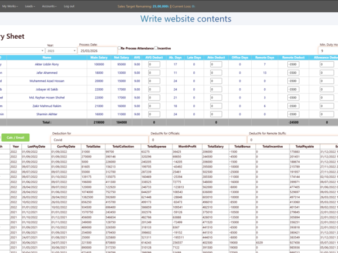Click the name Zakir Mahmud Rakim
The width and height of the screenshot is (338, 253).
tap(47, 106)
